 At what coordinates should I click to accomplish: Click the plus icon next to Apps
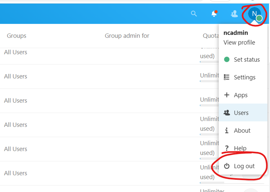pyautogui.click(x=227, y=95)
